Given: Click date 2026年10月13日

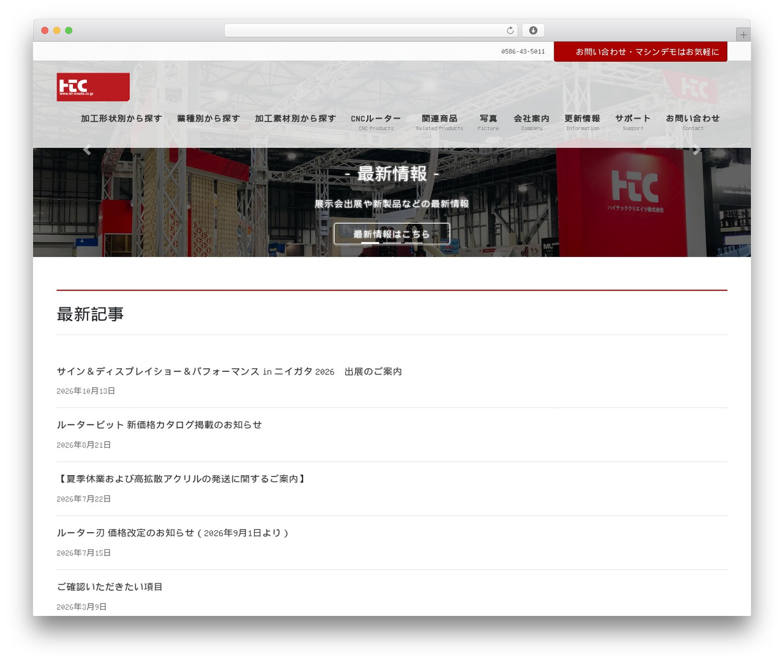Looking at the screenshot, I should 86,391.
